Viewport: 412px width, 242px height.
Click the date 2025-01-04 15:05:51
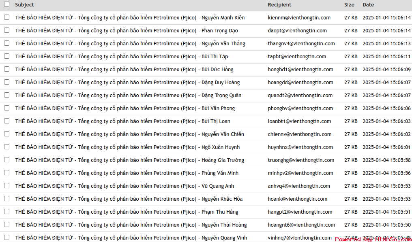pos(386,212)
